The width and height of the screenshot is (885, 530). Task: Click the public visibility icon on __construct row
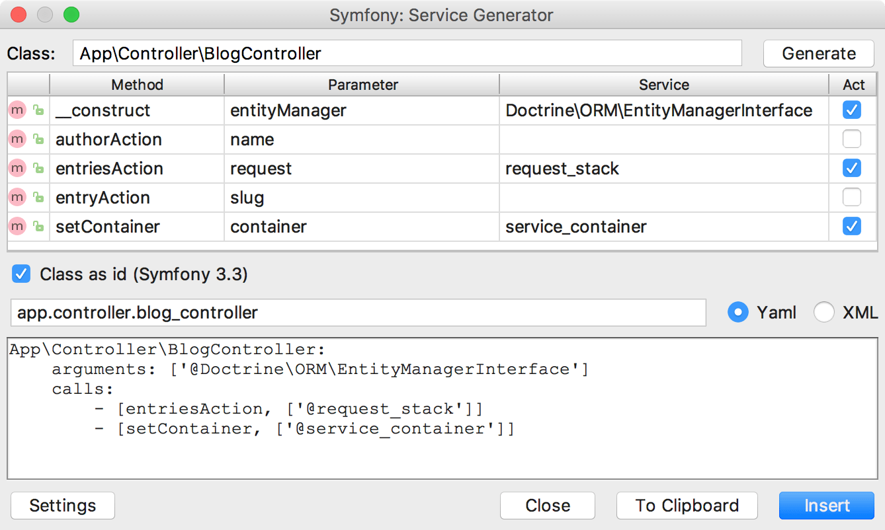tap(37, 110)
